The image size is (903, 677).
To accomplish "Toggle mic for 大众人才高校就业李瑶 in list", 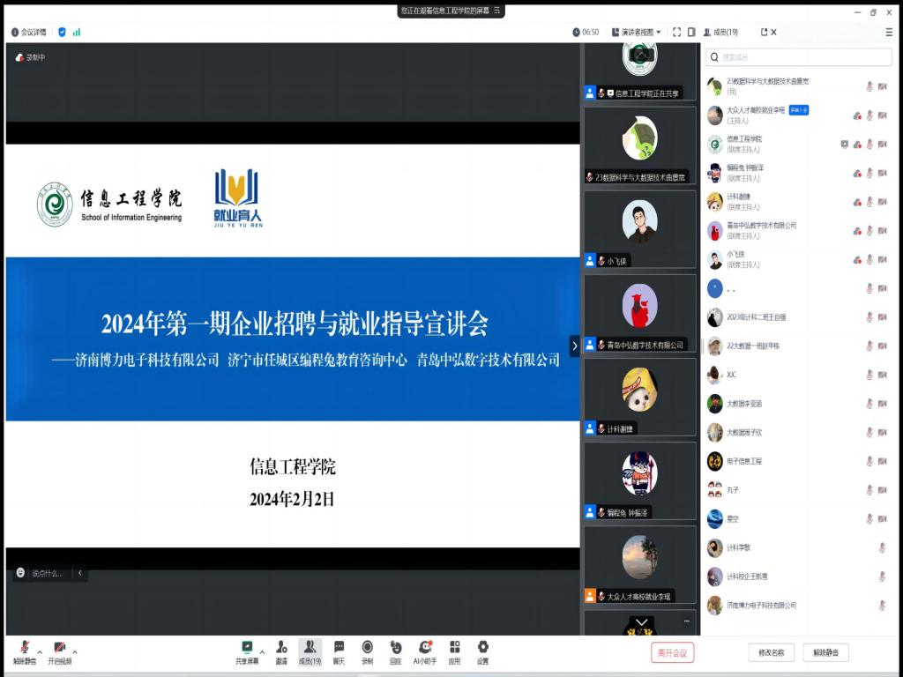I will [869, 115].
